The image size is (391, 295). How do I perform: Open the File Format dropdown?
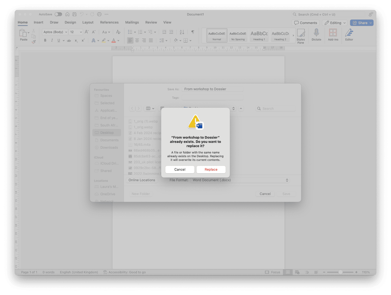240,180
